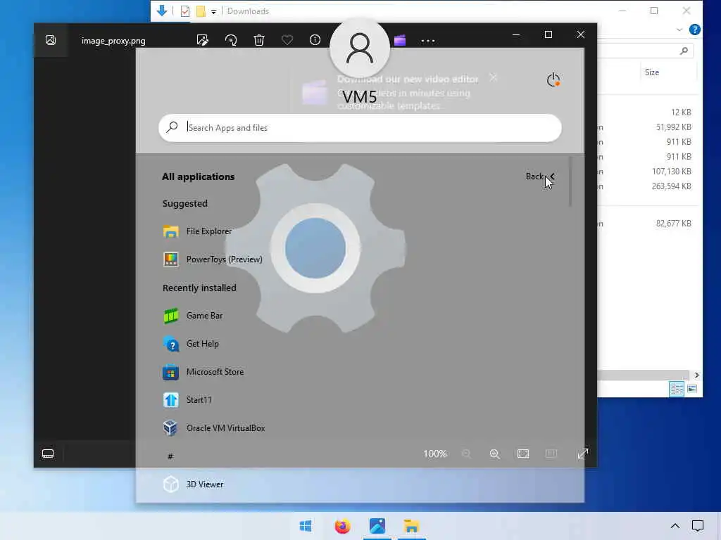Delete image with the trash icon
The width and height of the screenshot is (721, 540).
click(259, 40)
